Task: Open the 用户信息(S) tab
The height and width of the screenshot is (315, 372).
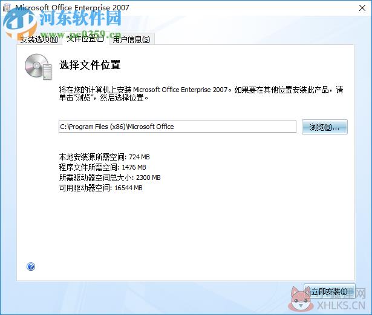Action: (x=131, y=39)
